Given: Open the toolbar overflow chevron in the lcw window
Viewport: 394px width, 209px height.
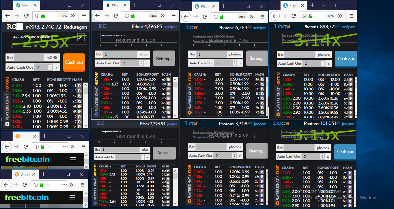Looking at the screenshot, I should [x=251, y=17].
